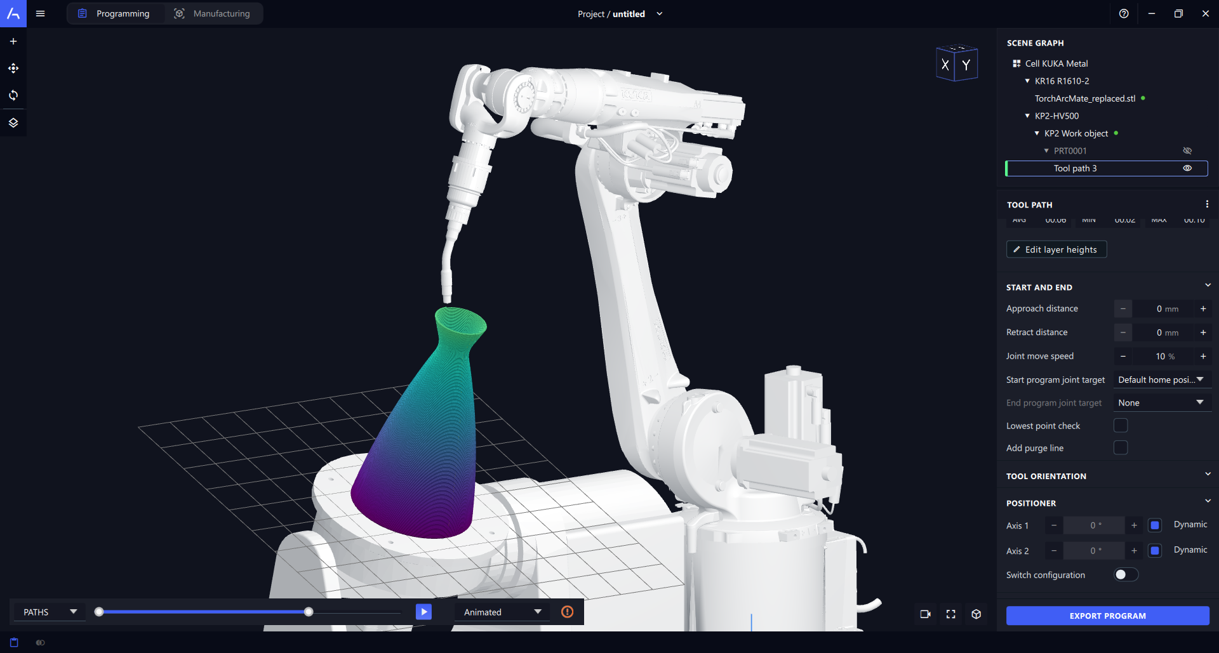Open the help question mark icon
Image resolution: width=1219 pixels, height=653 pixels.
[x=1124, y=13]
